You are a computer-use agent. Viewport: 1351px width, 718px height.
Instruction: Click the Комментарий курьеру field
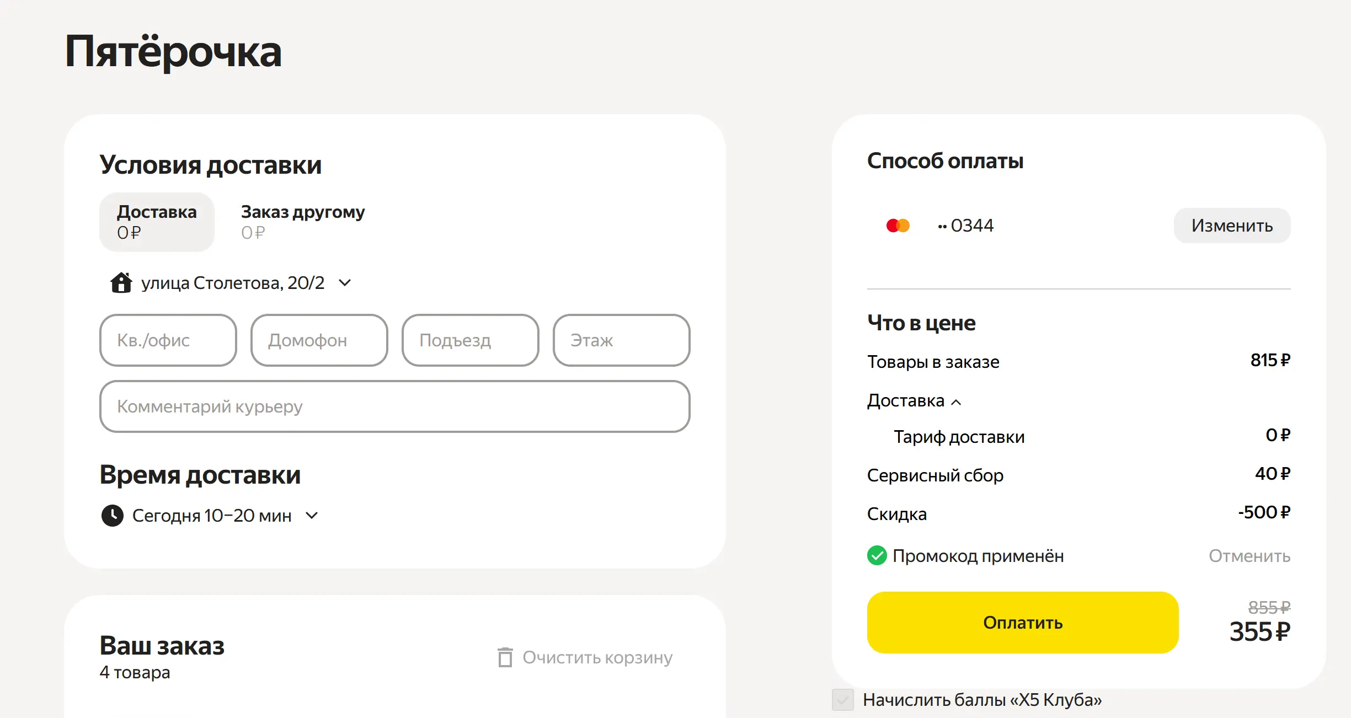pos(395,406)
